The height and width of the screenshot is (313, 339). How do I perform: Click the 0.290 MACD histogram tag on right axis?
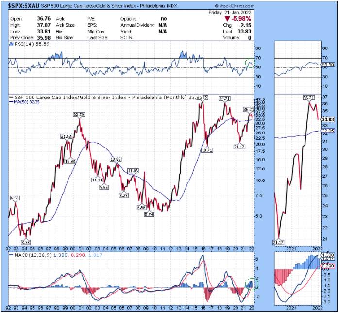[328, 266]
